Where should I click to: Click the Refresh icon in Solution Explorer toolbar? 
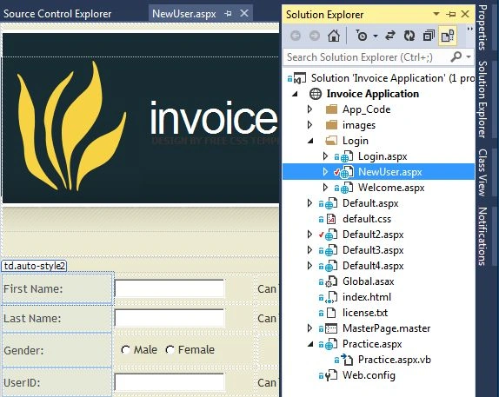click(x=409, y=36)
